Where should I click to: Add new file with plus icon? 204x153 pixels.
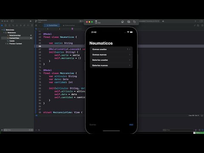(2, 130)
